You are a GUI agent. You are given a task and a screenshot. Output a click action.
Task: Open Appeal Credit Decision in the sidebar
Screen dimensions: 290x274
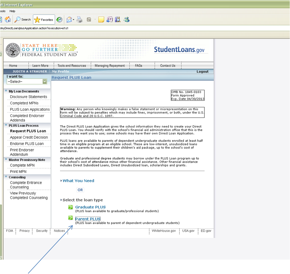pyautogui.click(x=29, y=137)
